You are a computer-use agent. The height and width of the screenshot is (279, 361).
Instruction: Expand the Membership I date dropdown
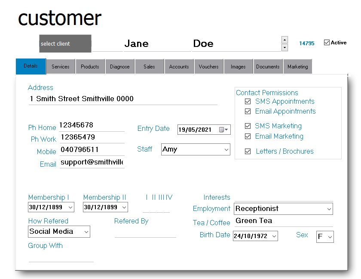coord(70,208)
